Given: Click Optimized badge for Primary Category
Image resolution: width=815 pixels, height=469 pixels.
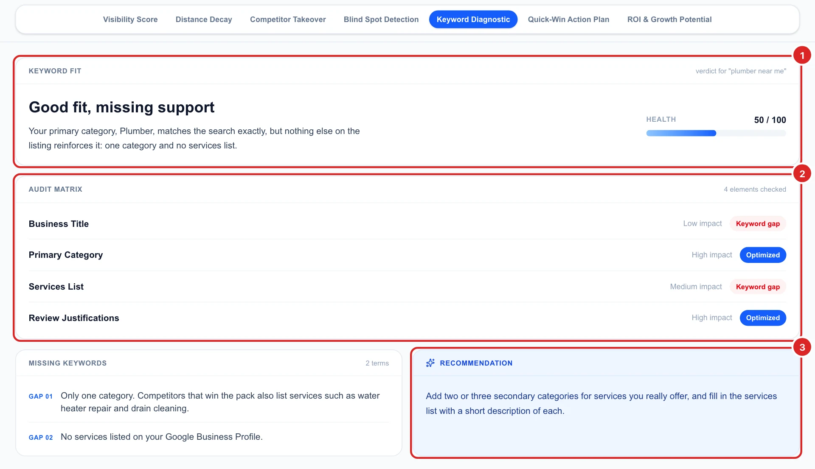Looking at the screenshot, I should pyautogui.click(x=763, y=255).
